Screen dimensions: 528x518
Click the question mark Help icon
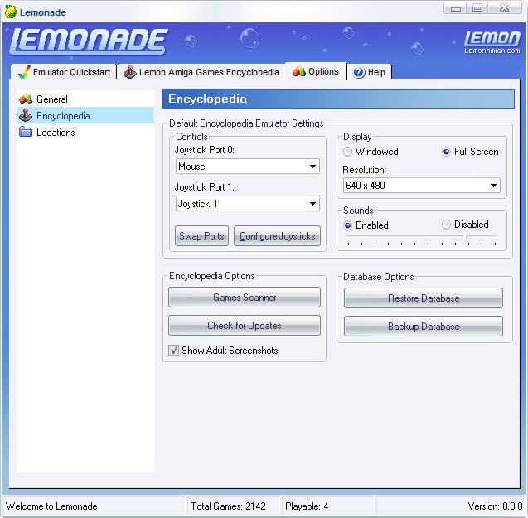tap(359, 72)
